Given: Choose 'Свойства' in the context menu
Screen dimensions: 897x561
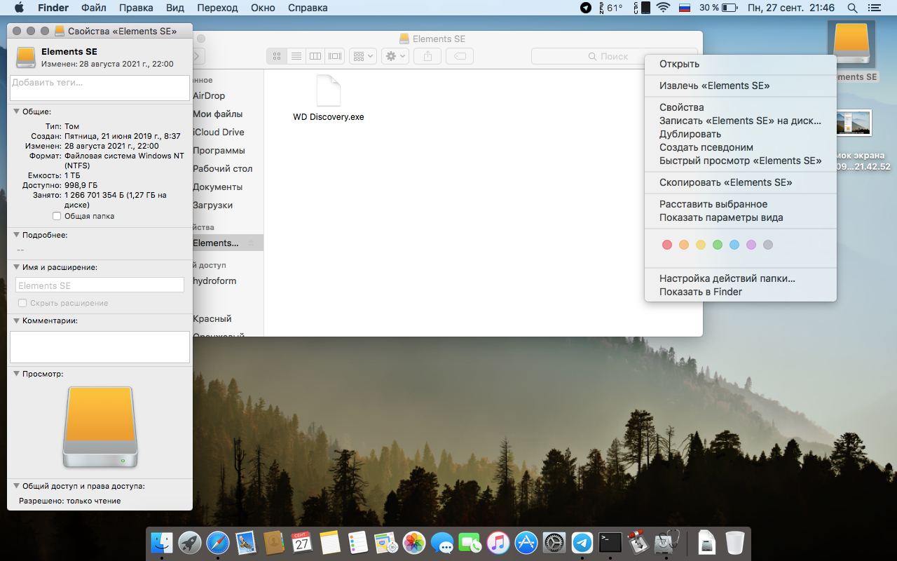Looking at the screenshot, I should [740, 107].
